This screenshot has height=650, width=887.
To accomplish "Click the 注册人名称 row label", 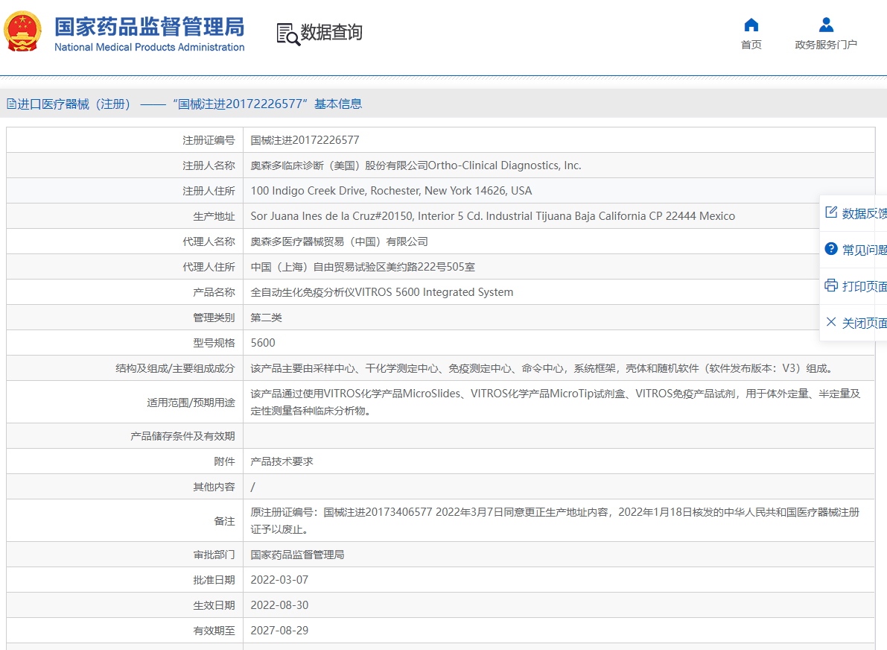I will click(x=209, y=165).
